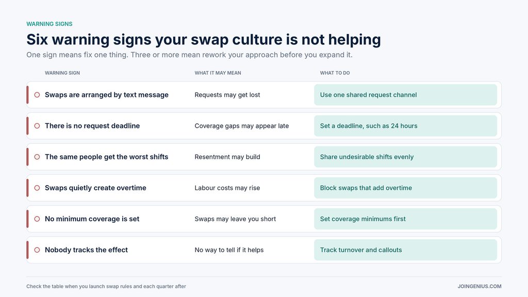
Task: Click the 'Check the table when you launch' footer note
Action: pyautogui.click(x=106, y=286)
